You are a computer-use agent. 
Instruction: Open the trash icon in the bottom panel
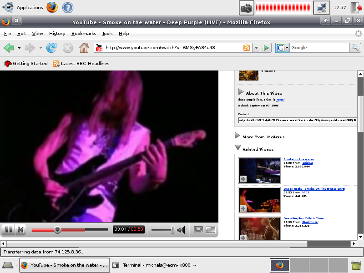tap(356, 265)
